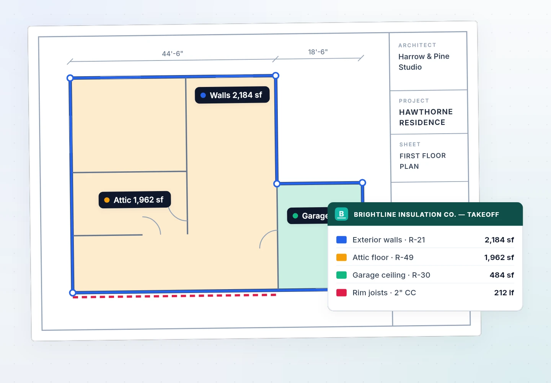Select the red Rim joists color swatch
The image size is (551, 383).
[341, 293]
